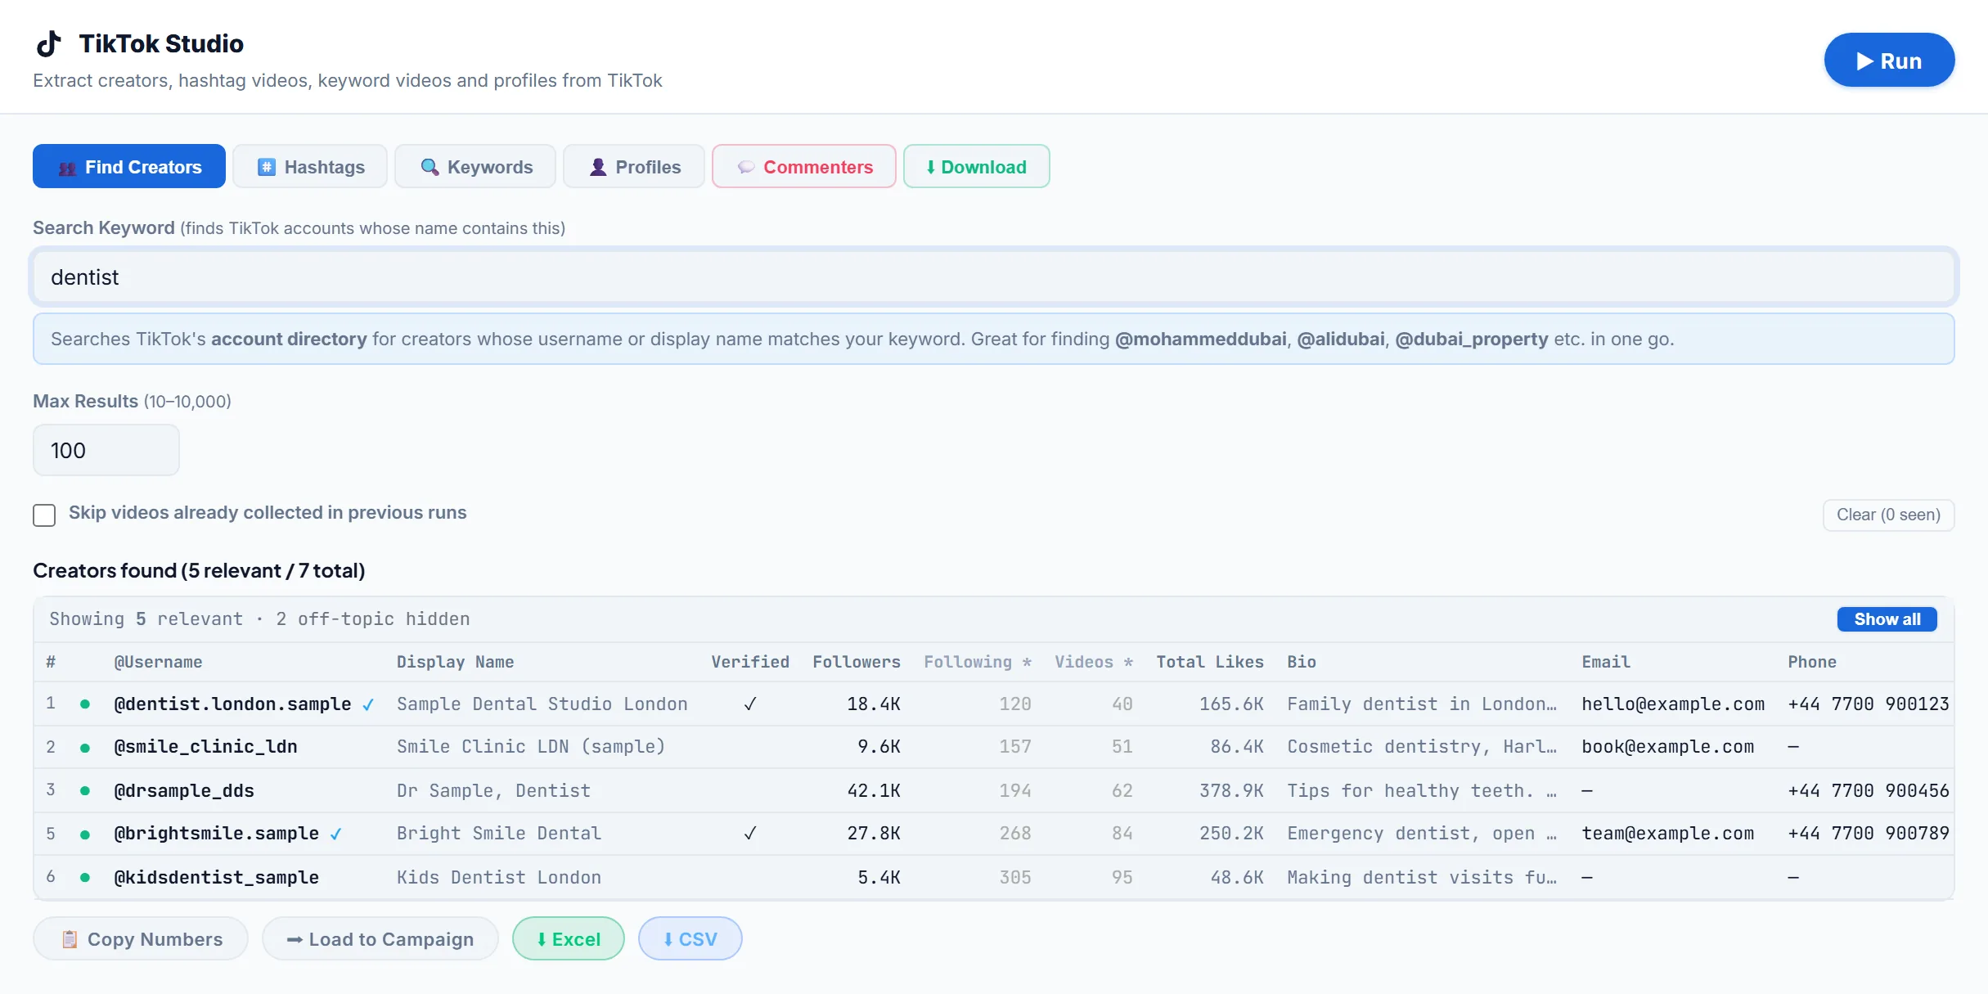Click bio Emergency dentist, open…
Image resolution: width=1988 pixels, height=994 pixels.
pos(1422,833)
